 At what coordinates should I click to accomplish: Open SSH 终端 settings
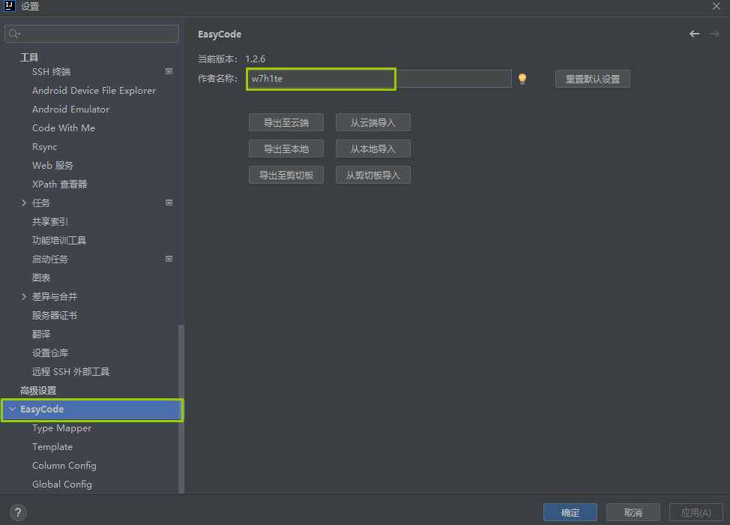[x=51, y=72]
